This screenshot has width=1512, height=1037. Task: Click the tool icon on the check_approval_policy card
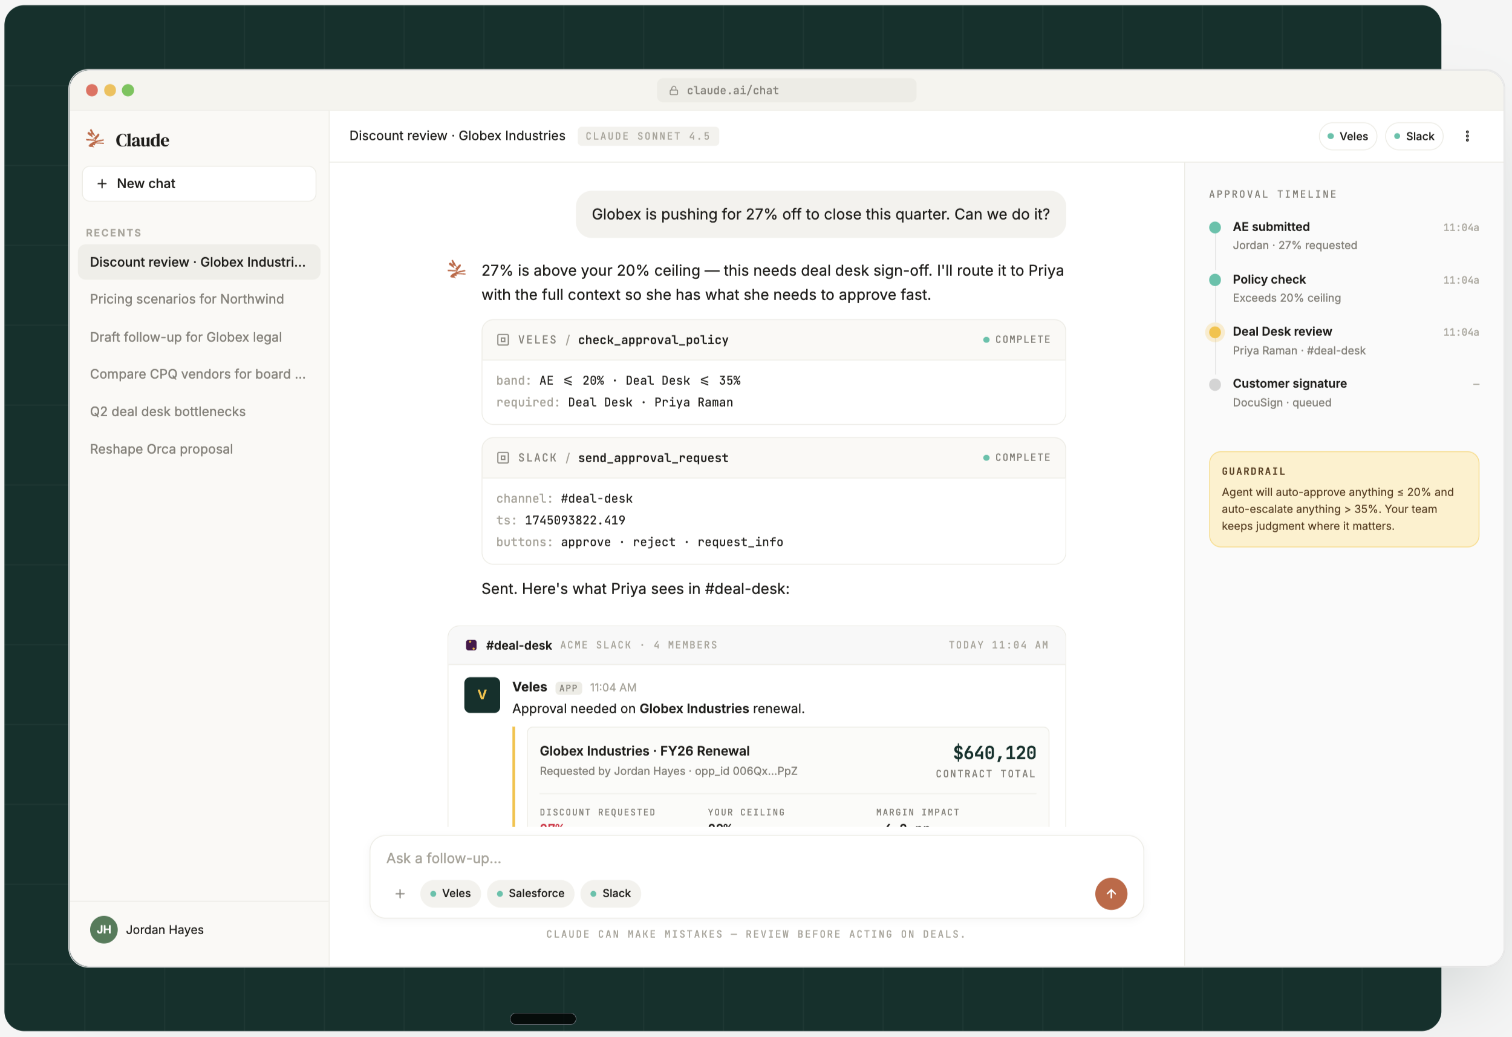[503, 339]
